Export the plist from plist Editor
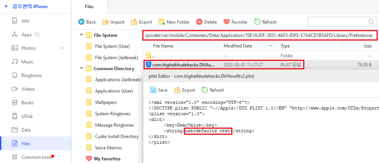Image resolution: width=379 pixels, height=163 pixels. pyautogui.click(x=184, y=90)
